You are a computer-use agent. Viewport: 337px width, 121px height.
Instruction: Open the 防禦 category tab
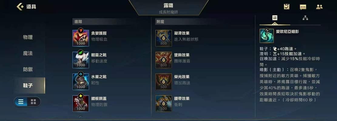point(28,69)
